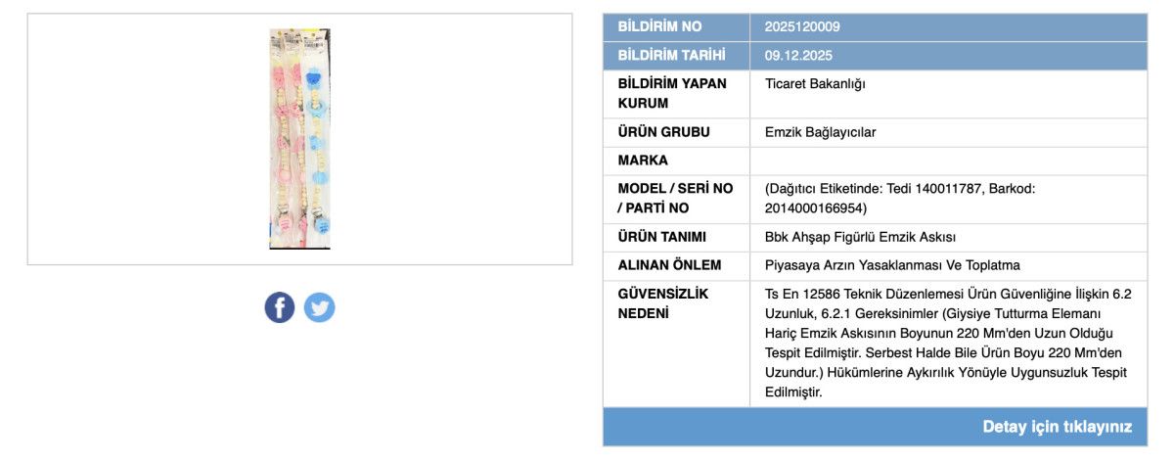Click the BİLDİRİM TARİHİ header label
Viewport: 1174px width, 461px height.
(670, 55)
